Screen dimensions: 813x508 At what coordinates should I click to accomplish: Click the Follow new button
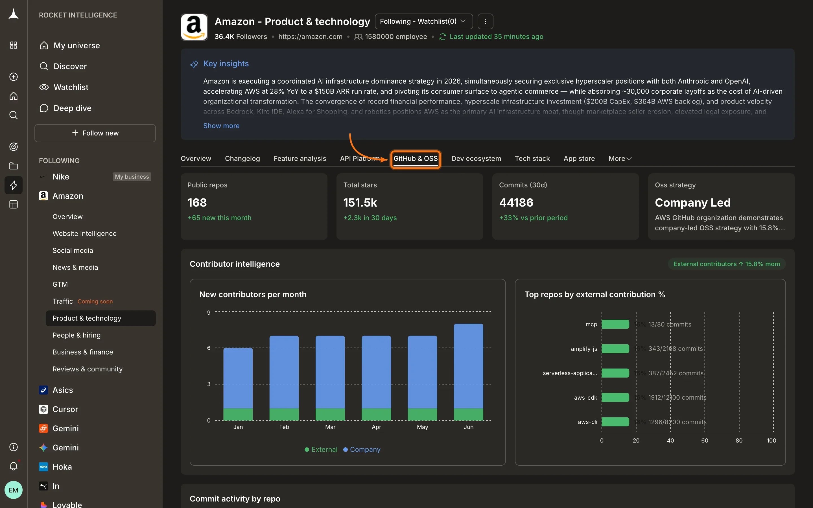(95, 133)
